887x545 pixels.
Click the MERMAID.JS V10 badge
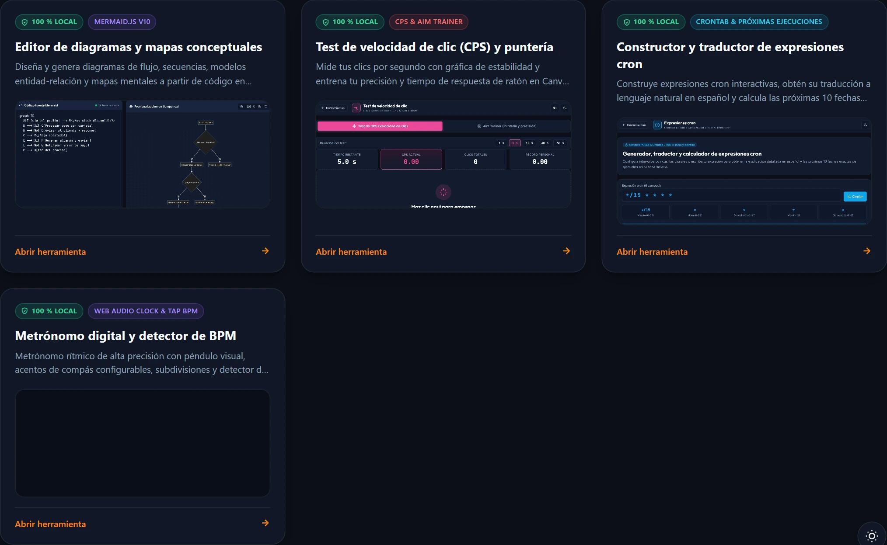122,22
